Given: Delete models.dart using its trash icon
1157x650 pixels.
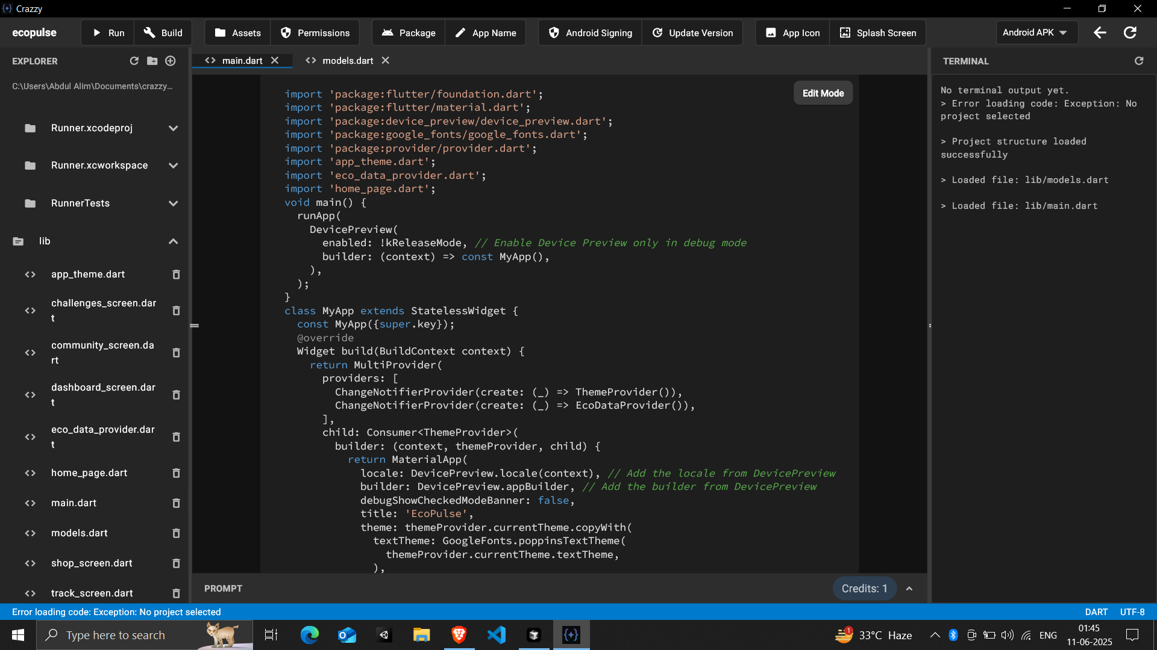Looking at the screenshot, I should (176, 533).
